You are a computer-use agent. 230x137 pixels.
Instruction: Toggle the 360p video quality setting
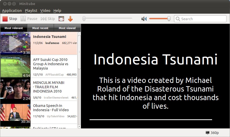click(x=215, y=133)
